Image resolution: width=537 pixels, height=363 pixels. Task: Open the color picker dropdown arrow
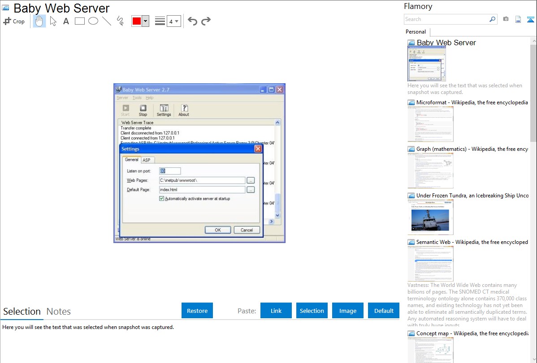tap(146, 21)
